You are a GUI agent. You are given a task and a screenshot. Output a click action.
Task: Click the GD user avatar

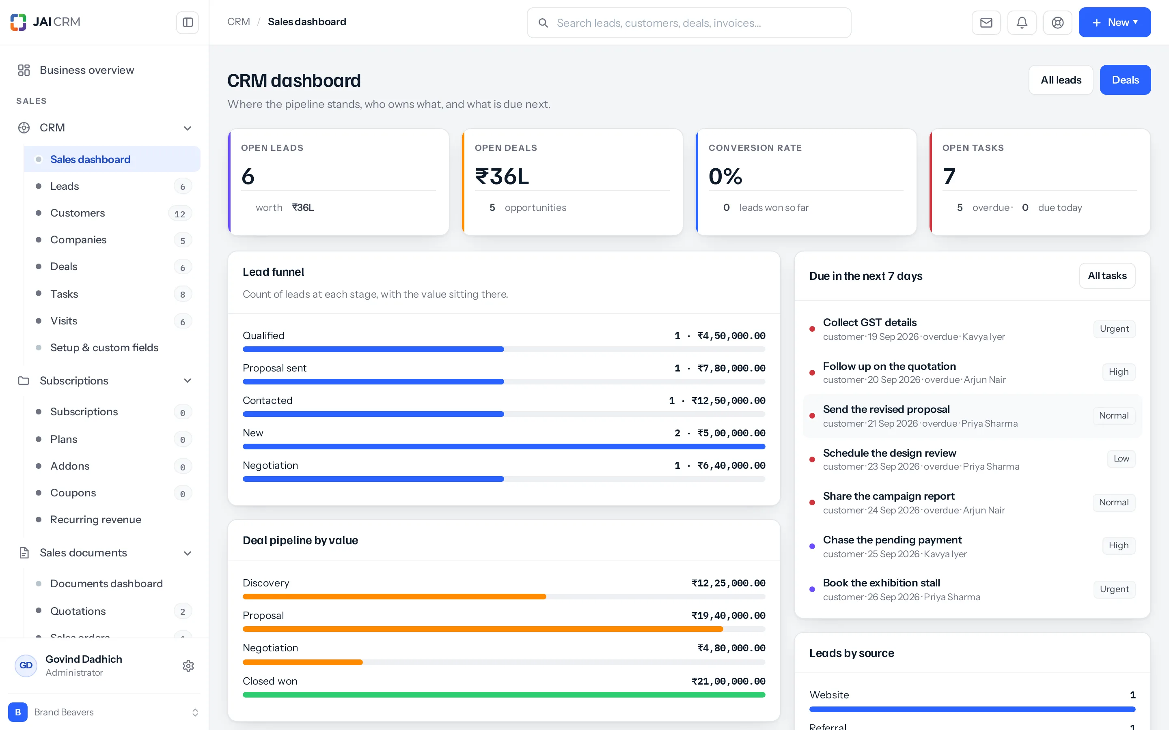point(26,665)
